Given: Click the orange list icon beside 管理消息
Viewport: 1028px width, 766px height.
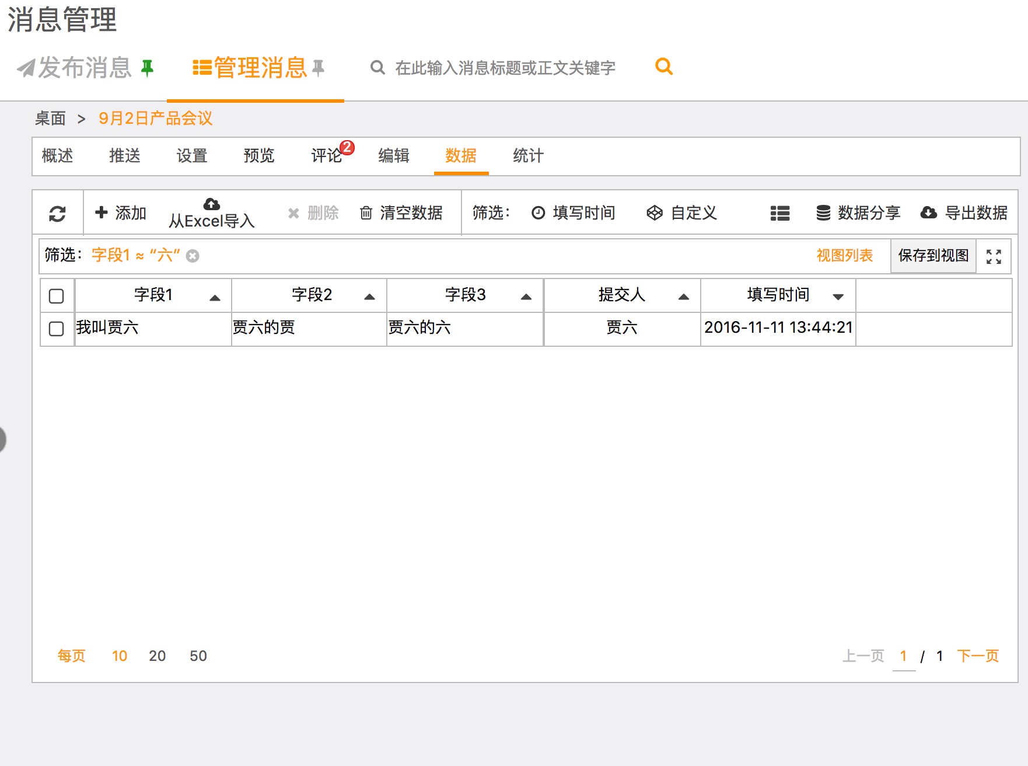Looking at the screenshot, I should 202,68.
